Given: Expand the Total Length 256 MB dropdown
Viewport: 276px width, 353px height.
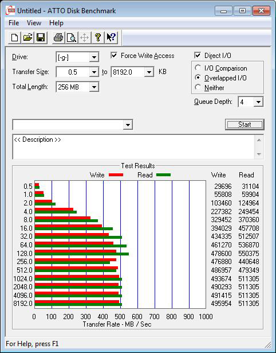Looking at the screenshot, I should [x=94, y=87].
